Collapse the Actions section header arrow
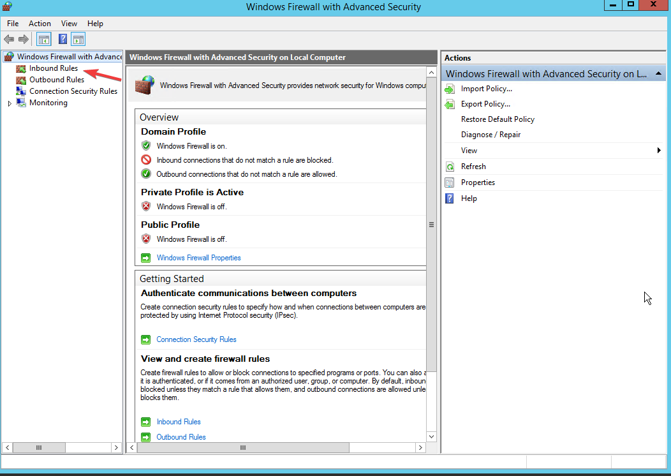The image size is (671, 476). (x=658, y=73)
